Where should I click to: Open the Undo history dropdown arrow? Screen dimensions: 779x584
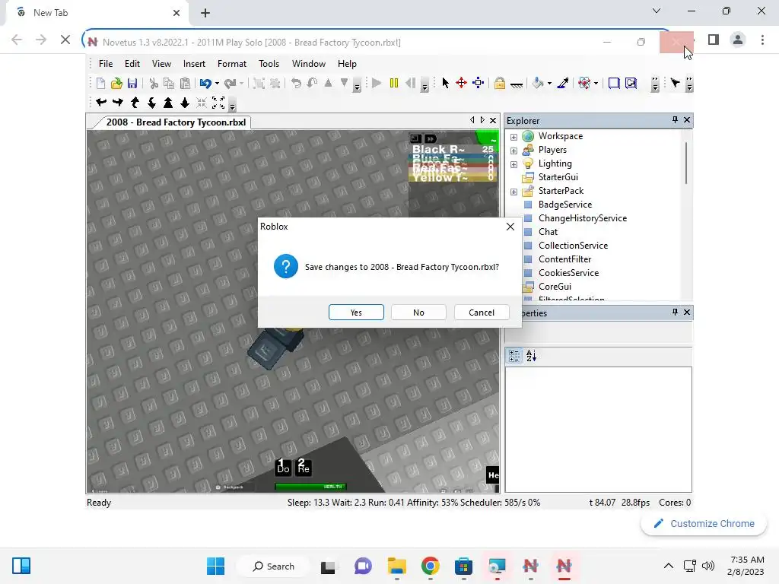(217, 84)
